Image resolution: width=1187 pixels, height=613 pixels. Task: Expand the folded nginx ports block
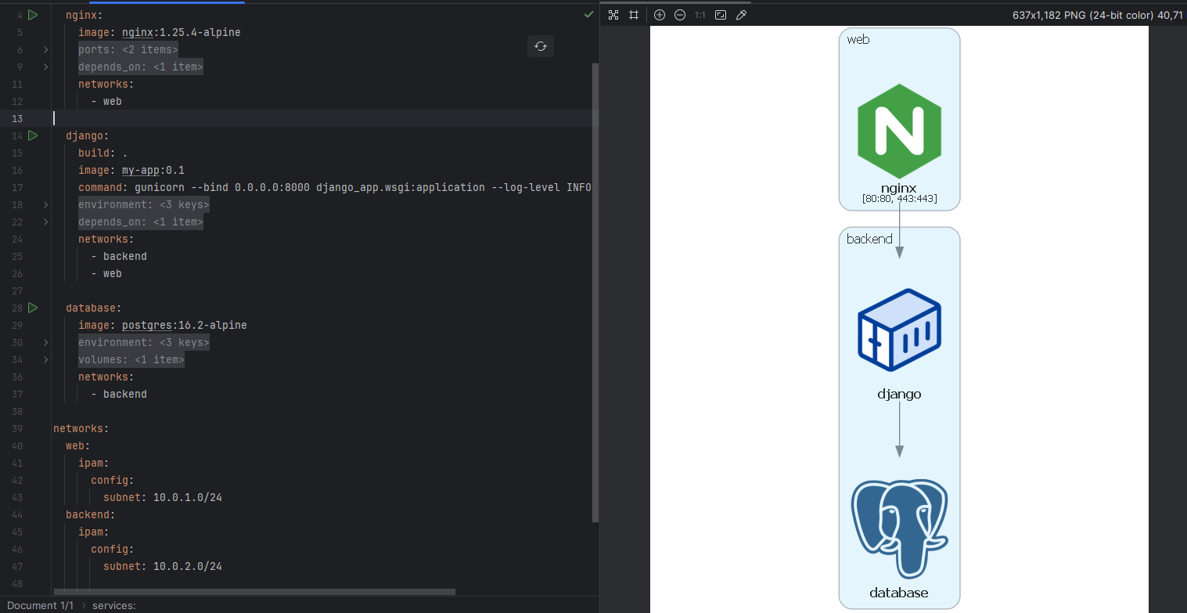pos(46,49)
